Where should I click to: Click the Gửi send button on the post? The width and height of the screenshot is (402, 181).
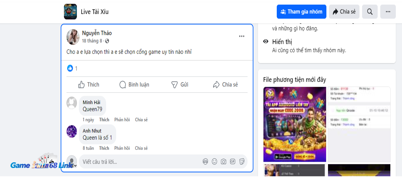click(180, 85)
